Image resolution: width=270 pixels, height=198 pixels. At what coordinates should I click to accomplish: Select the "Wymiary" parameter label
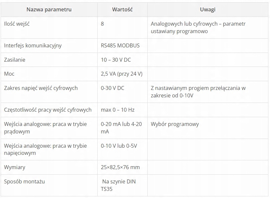tap(15, 167)
